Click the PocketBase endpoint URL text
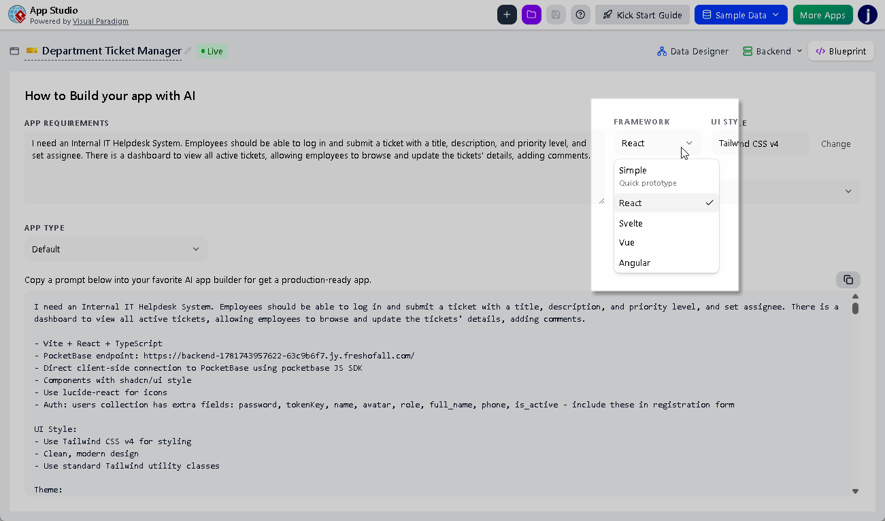The image size is (885, 521). [x=279, y=356]
